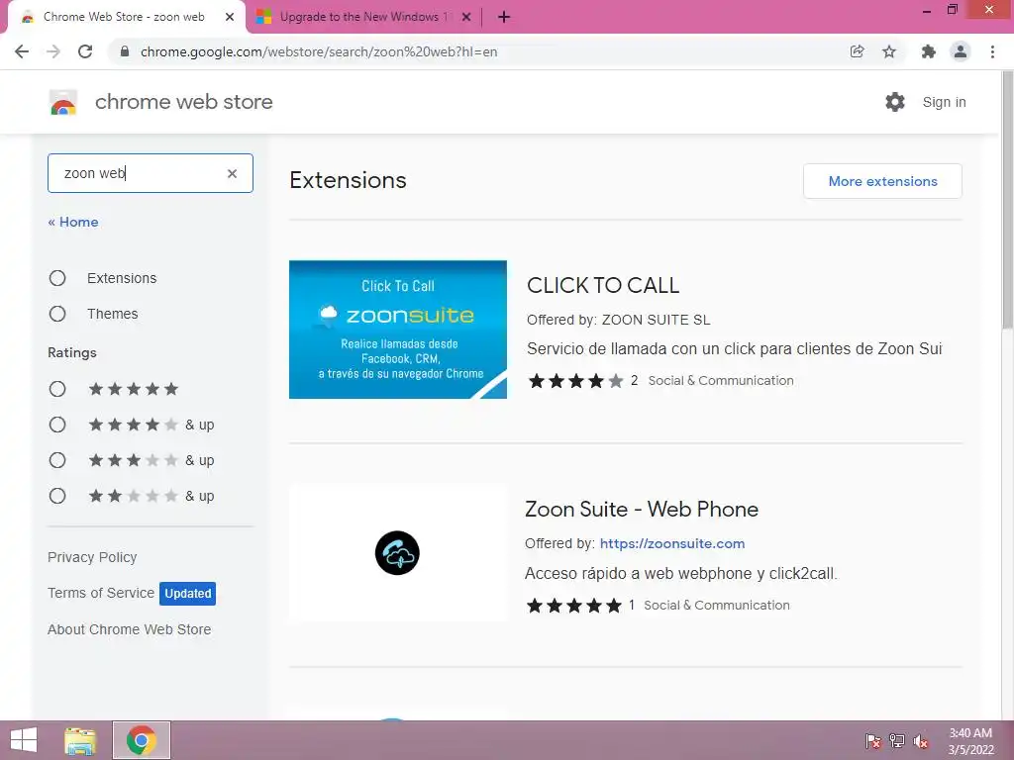Click the forward navigation arrow
Image resolution: width=1014 pixels, height=760 pixels.
[x=53, y=51]
